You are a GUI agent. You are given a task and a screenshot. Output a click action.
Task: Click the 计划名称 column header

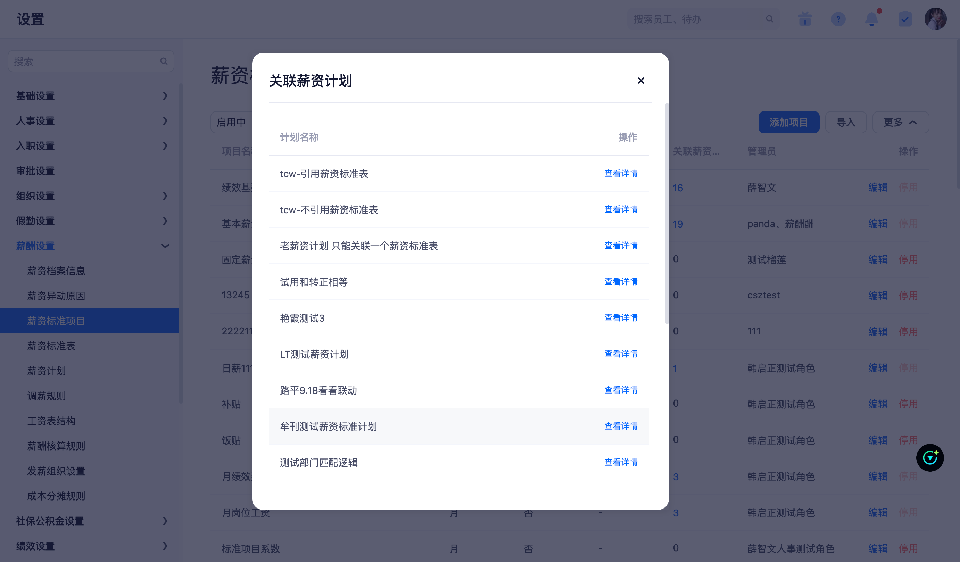[x=299, y=137]
